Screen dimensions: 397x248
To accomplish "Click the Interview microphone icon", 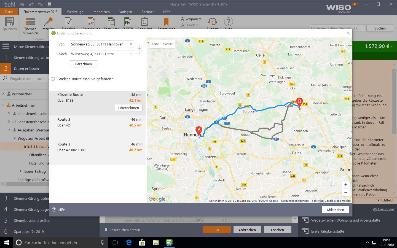I will point(48,21).
